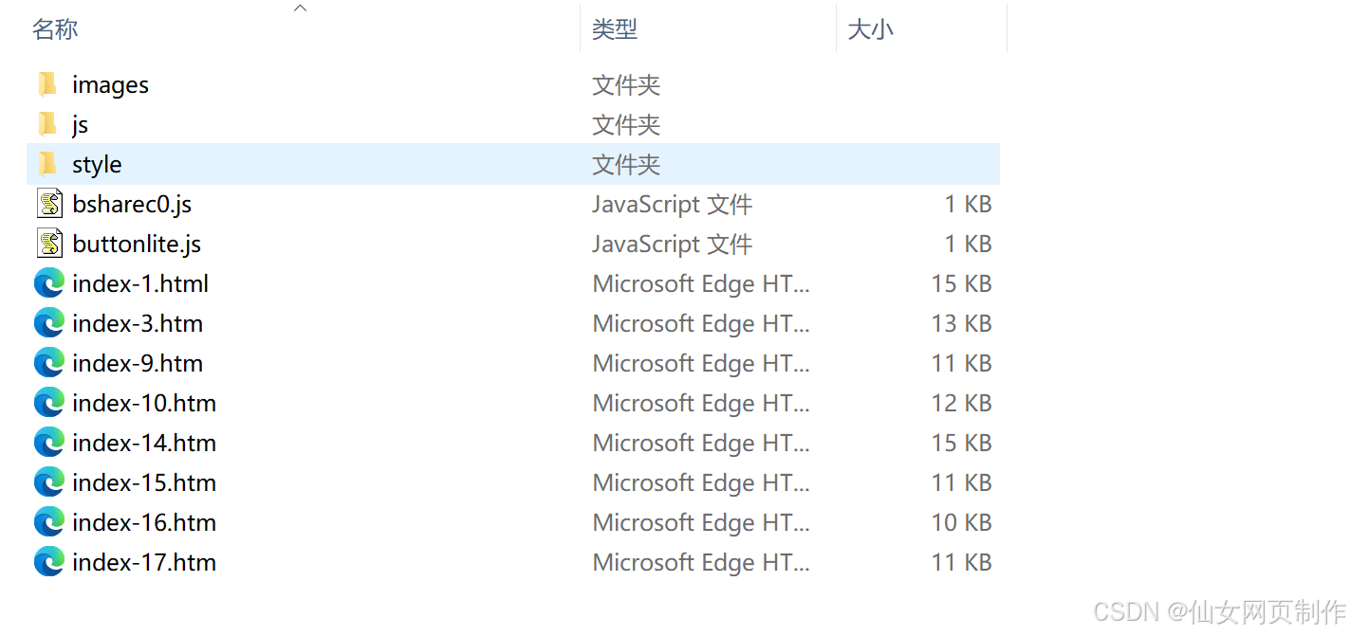The image size is (1350, 636).
Task: Select the buttonlite.js JavaScript file icon
Action: [49, 243]
